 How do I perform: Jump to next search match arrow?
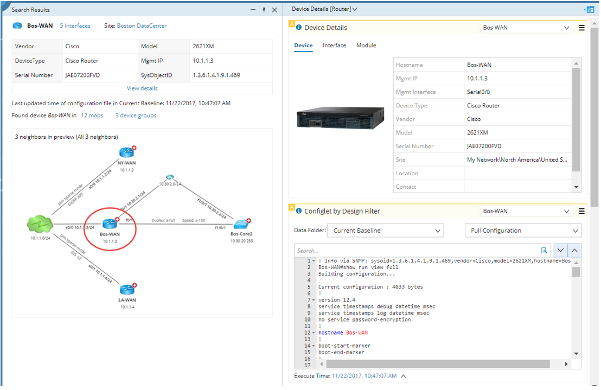pyautogui.click(x=560, y=251)
